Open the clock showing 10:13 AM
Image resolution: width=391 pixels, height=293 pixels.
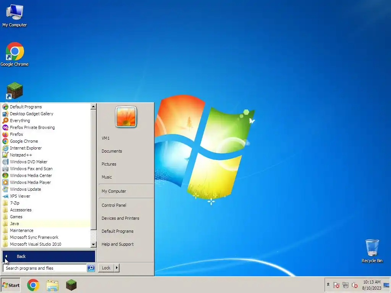(x=372, y=285)
